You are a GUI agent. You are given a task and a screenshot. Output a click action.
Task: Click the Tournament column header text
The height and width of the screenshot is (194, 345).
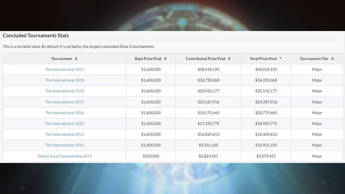(x=62, y=59)
